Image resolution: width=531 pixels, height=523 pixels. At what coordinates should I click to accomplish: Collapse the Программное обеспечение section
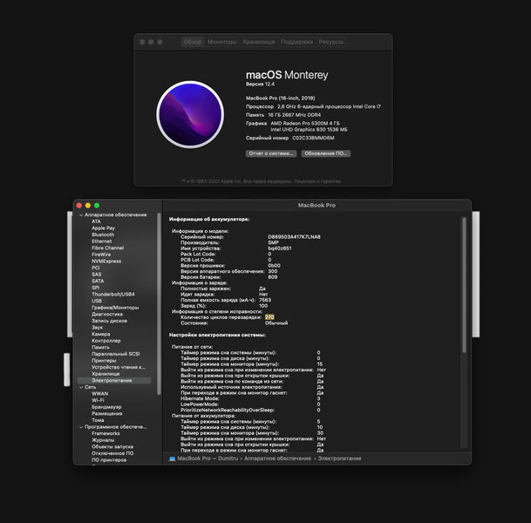click(81, 427)
